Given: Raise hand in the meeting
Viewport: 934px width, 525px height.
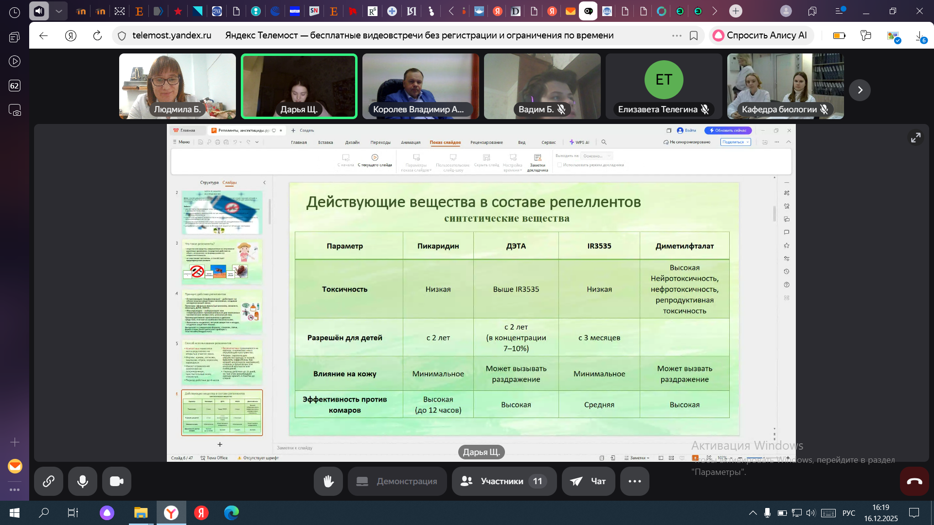Looking at the screenshot, I should pos(328,481).
